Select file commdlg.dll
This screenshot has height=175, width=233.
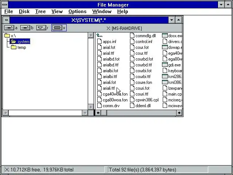click(143, 36)
